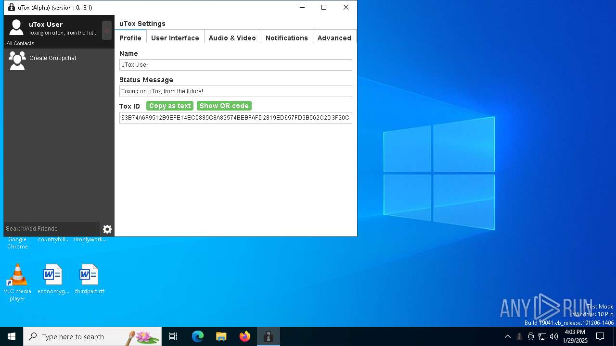Open File Explorer from the taskbar
The width and height of the screenshot is (616, 346).
(221, 336)
